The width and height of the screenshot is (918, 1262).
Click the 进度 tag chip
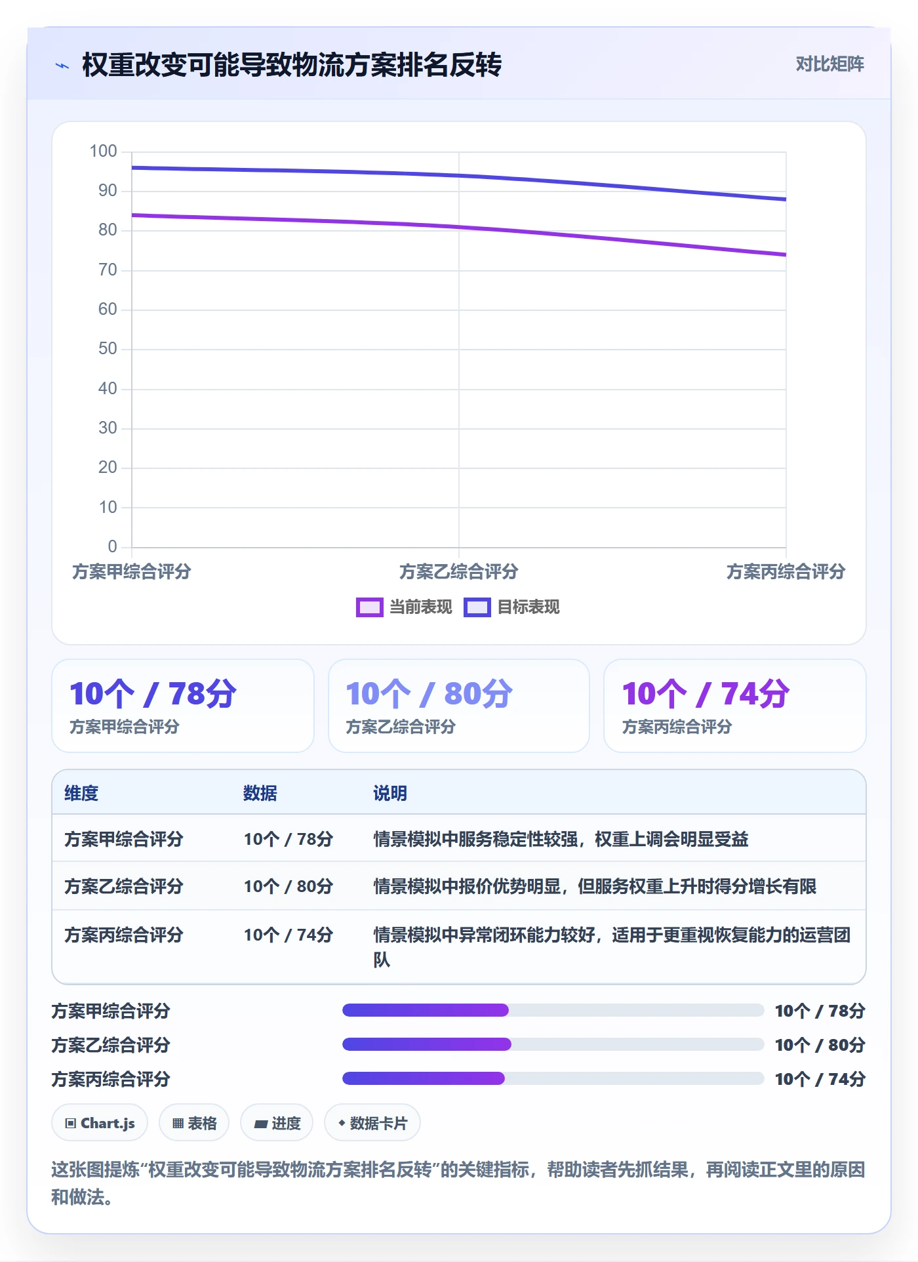point(277,1123)
